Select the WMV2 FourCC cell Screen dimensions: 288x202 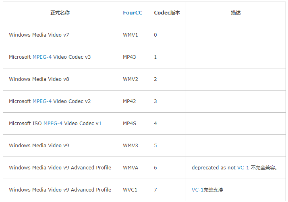tap(133, 79)
